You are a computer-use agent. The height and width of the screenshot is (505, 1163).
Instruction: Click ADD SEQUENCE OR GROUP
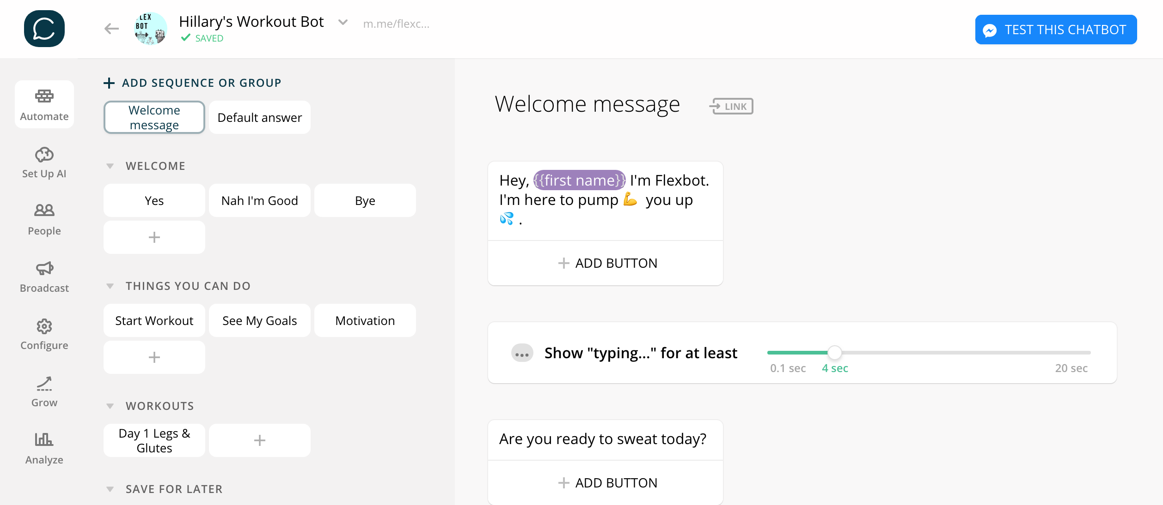pos(192,83)
